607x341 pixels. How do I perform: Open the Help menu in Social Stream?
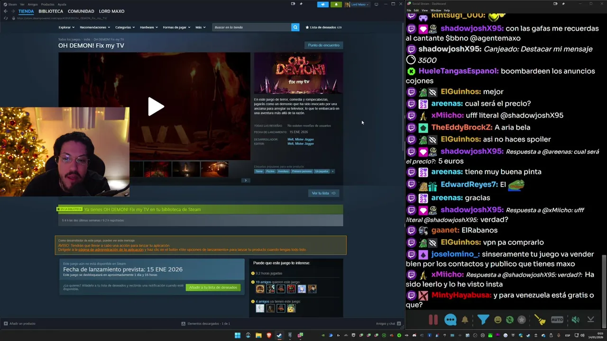pyautogui.click(x=447, y=10)
